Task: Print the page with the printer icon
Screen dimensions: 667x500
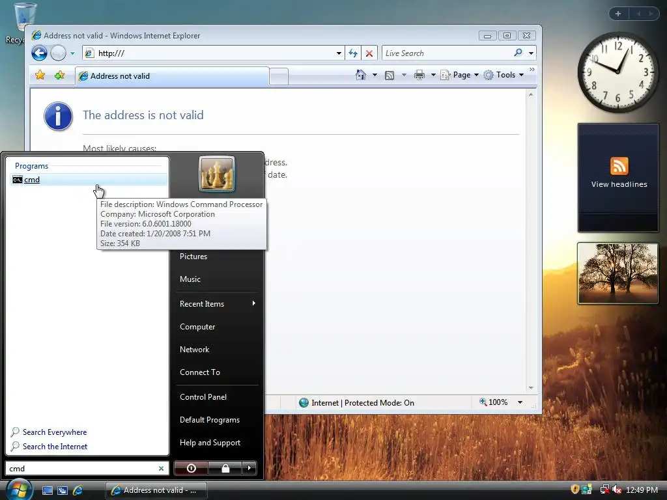Action: click(x=419, y=75)
